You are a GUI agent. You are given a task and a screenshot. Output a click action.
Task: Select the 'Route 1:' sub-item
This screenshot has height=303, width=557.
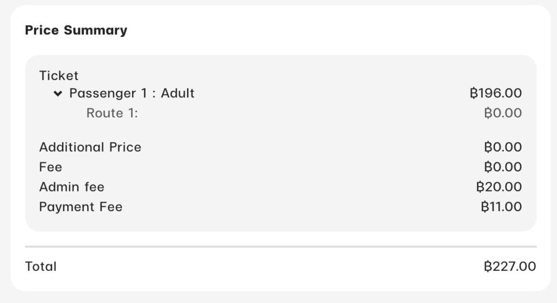tap(112, 113)
